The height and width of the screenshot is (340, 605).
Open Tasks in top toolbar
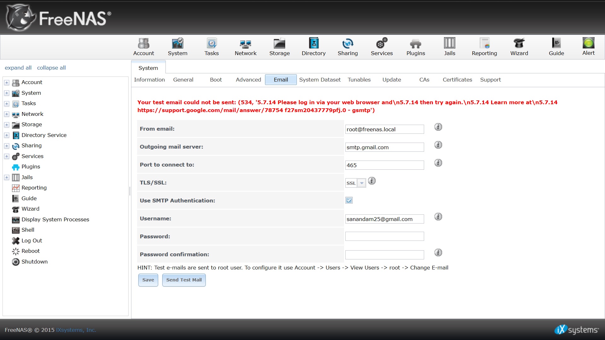pos(211,47)
